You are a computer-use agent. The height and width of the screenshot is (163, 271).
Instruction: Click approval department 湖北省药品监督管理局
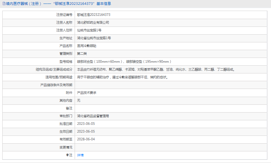point(93,116)
